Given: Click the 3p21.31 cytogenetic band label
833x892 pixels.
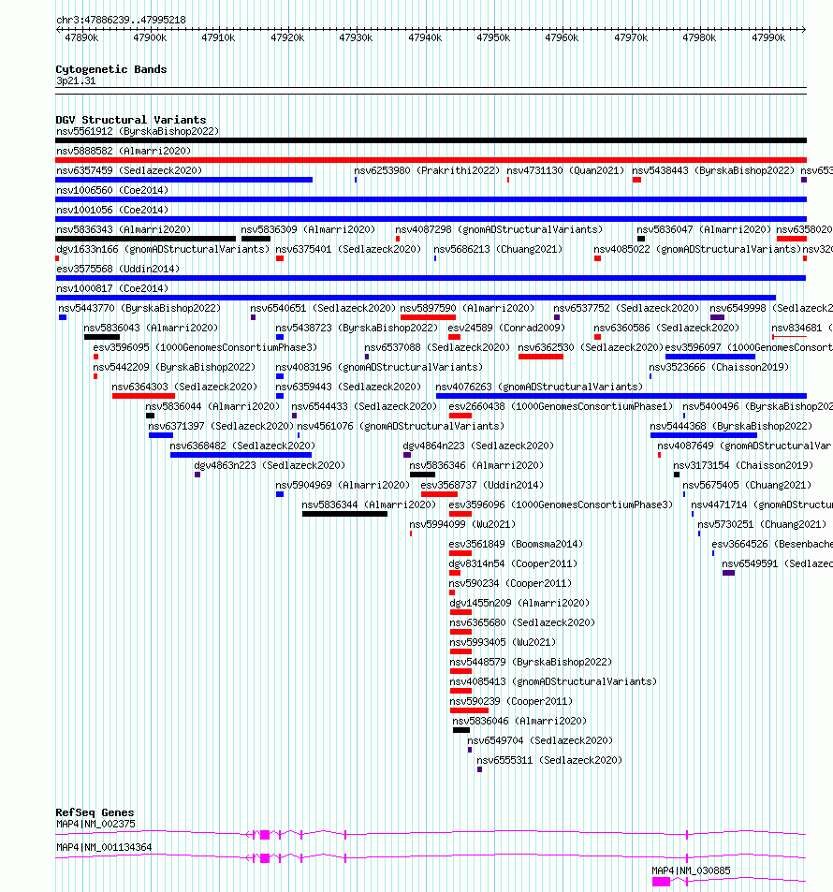Looking at the screenshot, I should point(76,80).
